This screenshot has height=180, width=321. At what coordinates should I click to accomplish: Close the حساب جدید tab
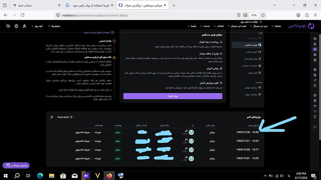pyautogui.click(x=59, y=5)
